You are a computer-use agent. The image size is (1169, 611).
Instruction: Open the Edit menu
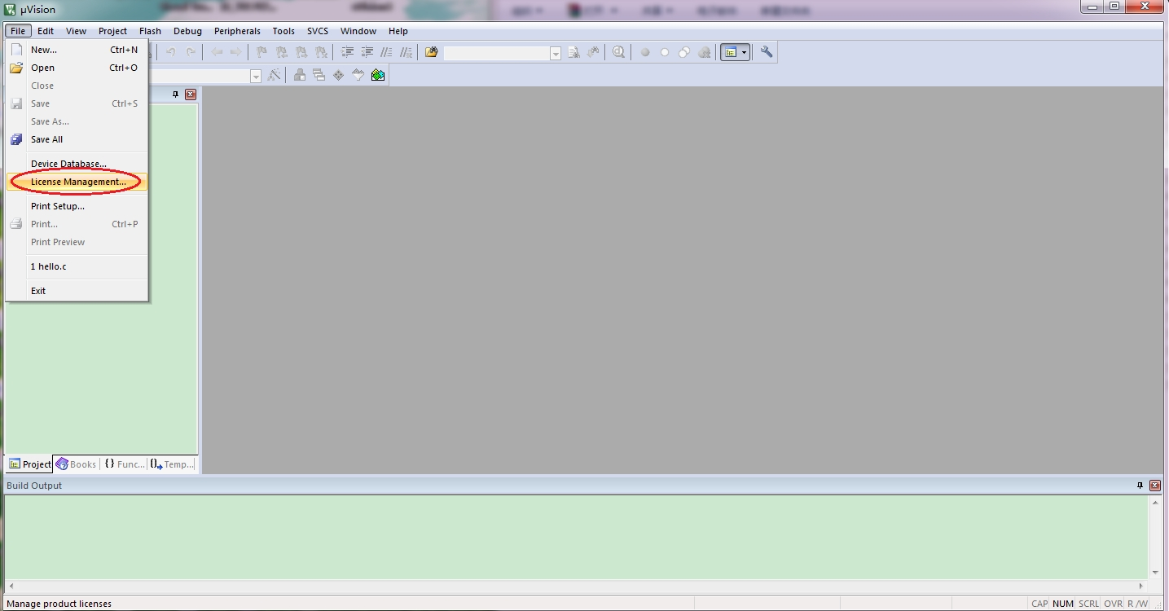(46, 31)
